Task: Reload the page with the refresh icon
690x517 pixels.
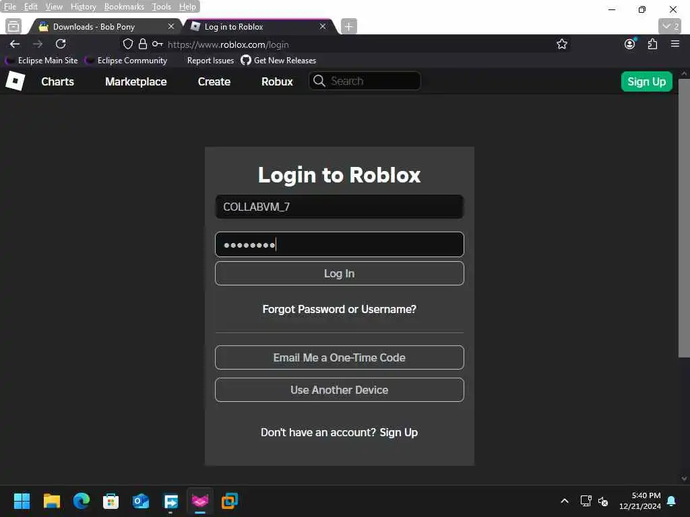Action: pos(61,44)
